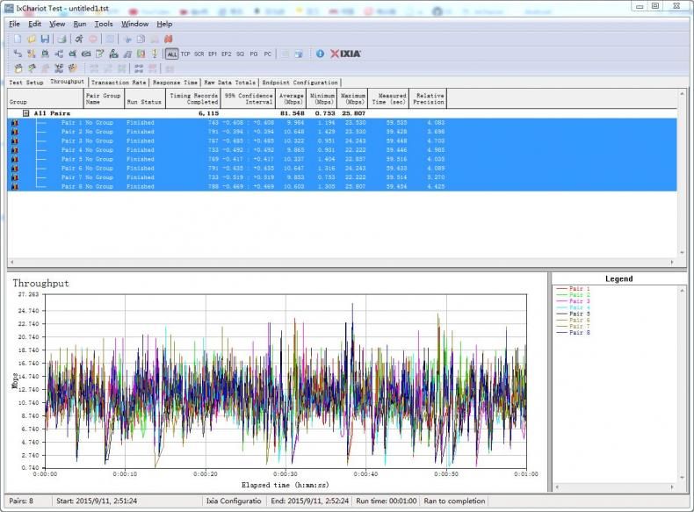The height and width of the screenshot is (512, 694).
Task: Click Pair 8 in the legend
Action: [573, 332]
